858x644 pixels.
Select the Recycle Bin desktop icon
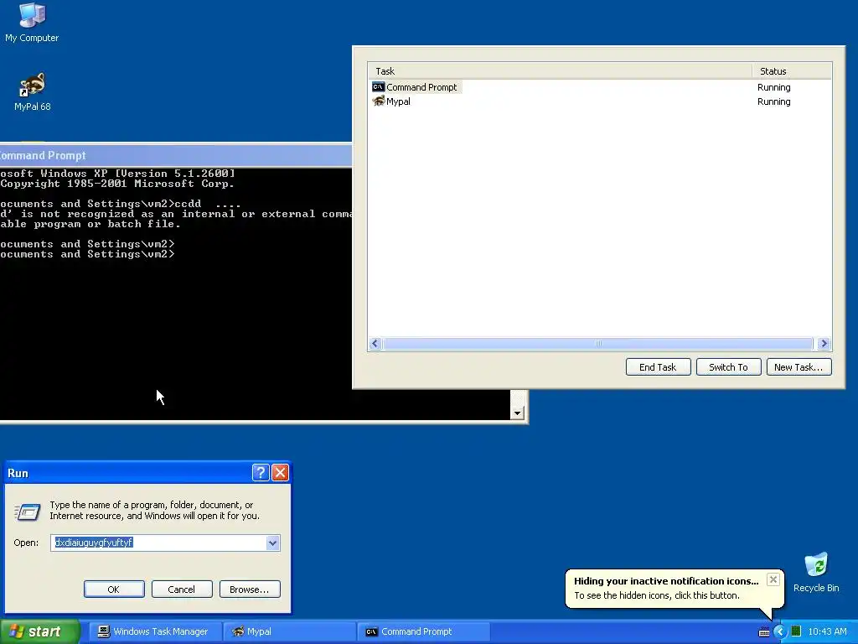(816, 573)
